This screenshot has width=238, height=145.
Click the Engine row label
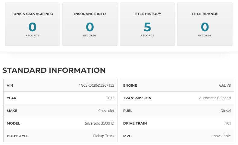coord(130,85)
